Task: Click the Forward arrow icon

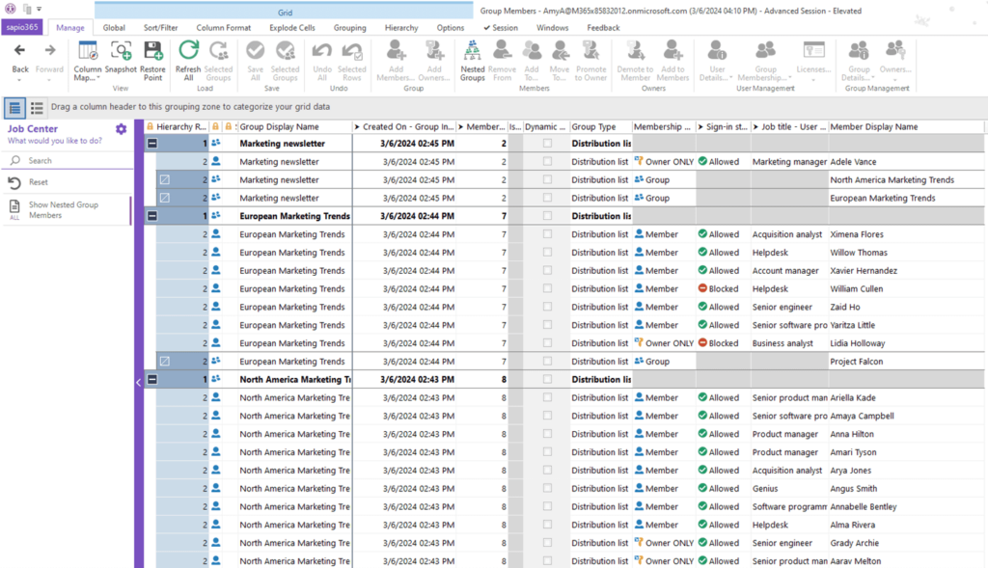Action: 50,50
